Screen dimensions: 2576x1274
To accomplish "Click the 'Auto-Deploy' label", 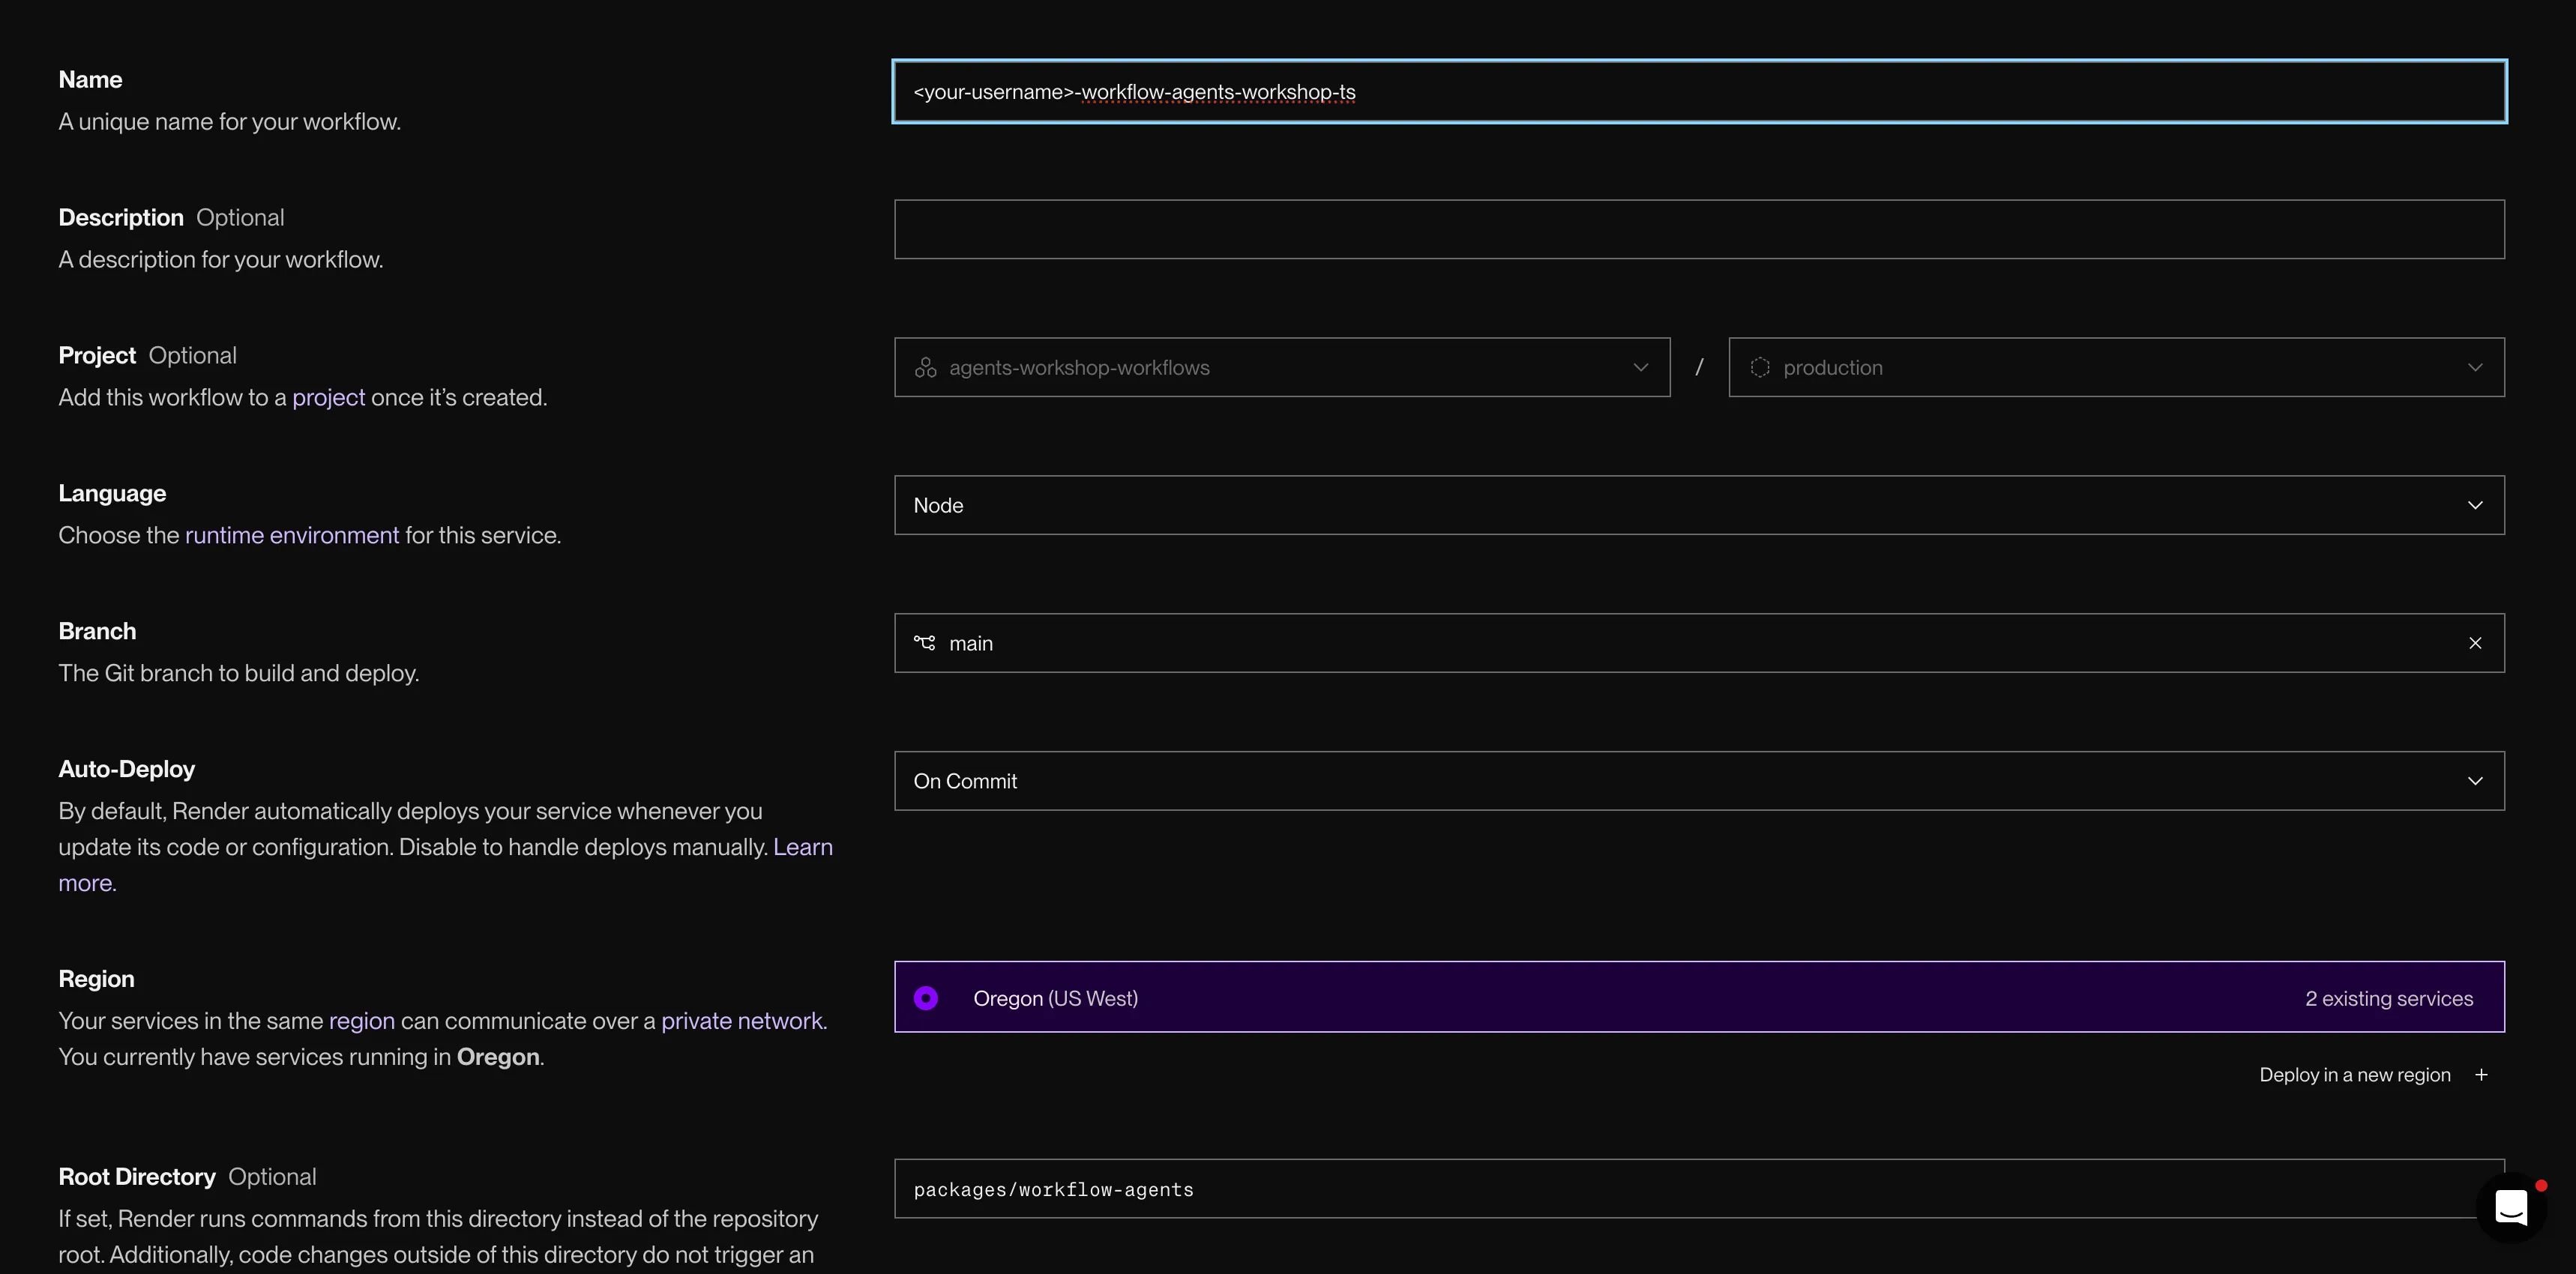I will tap(127, 770).
